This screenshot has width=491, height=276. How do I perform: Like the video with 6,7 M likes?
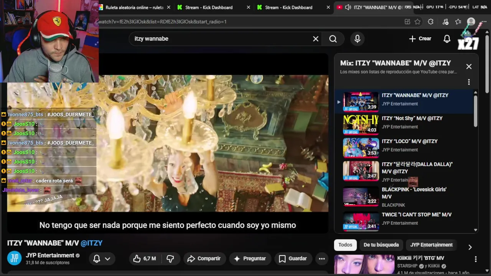click(145, 259)
